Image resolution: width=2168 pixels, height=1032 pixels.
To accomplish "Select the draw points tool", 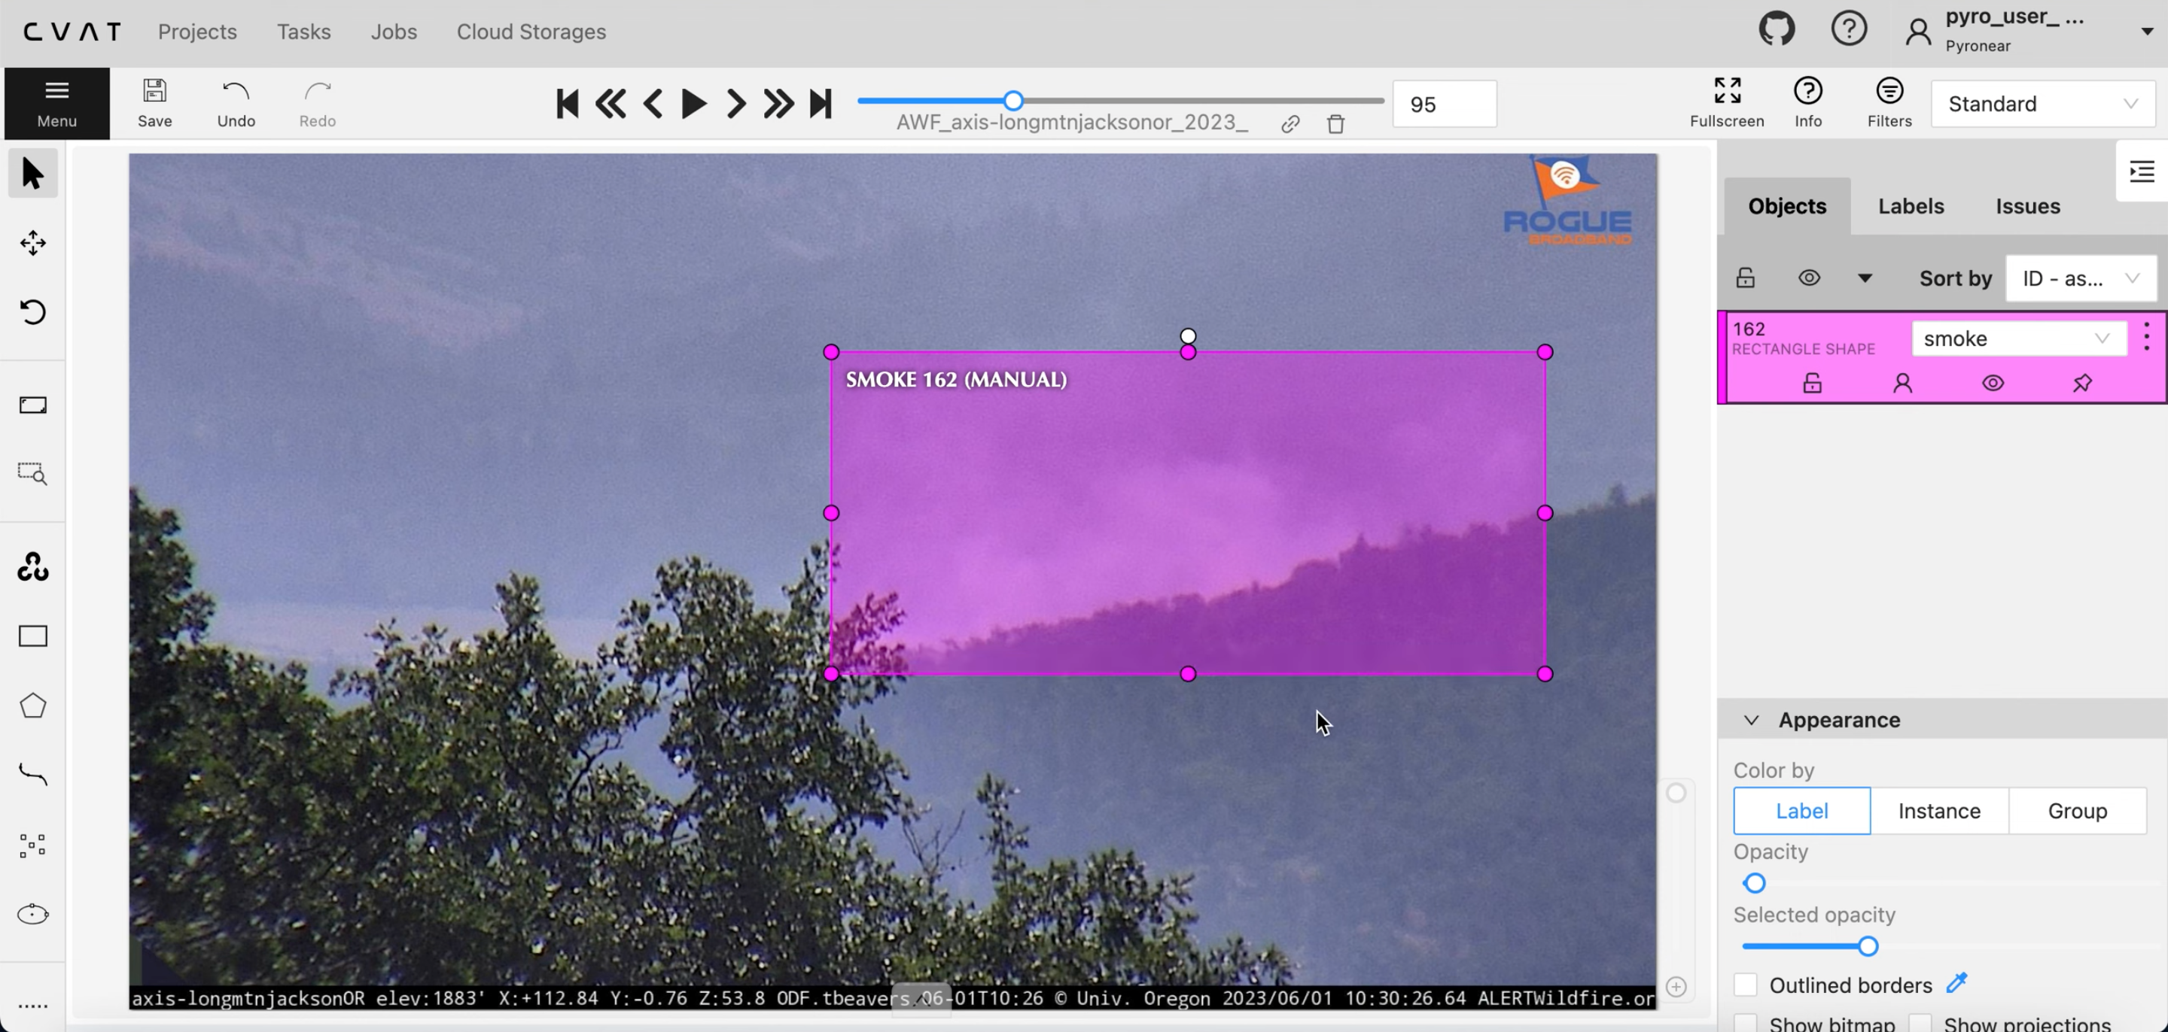I will coord(33,845).
